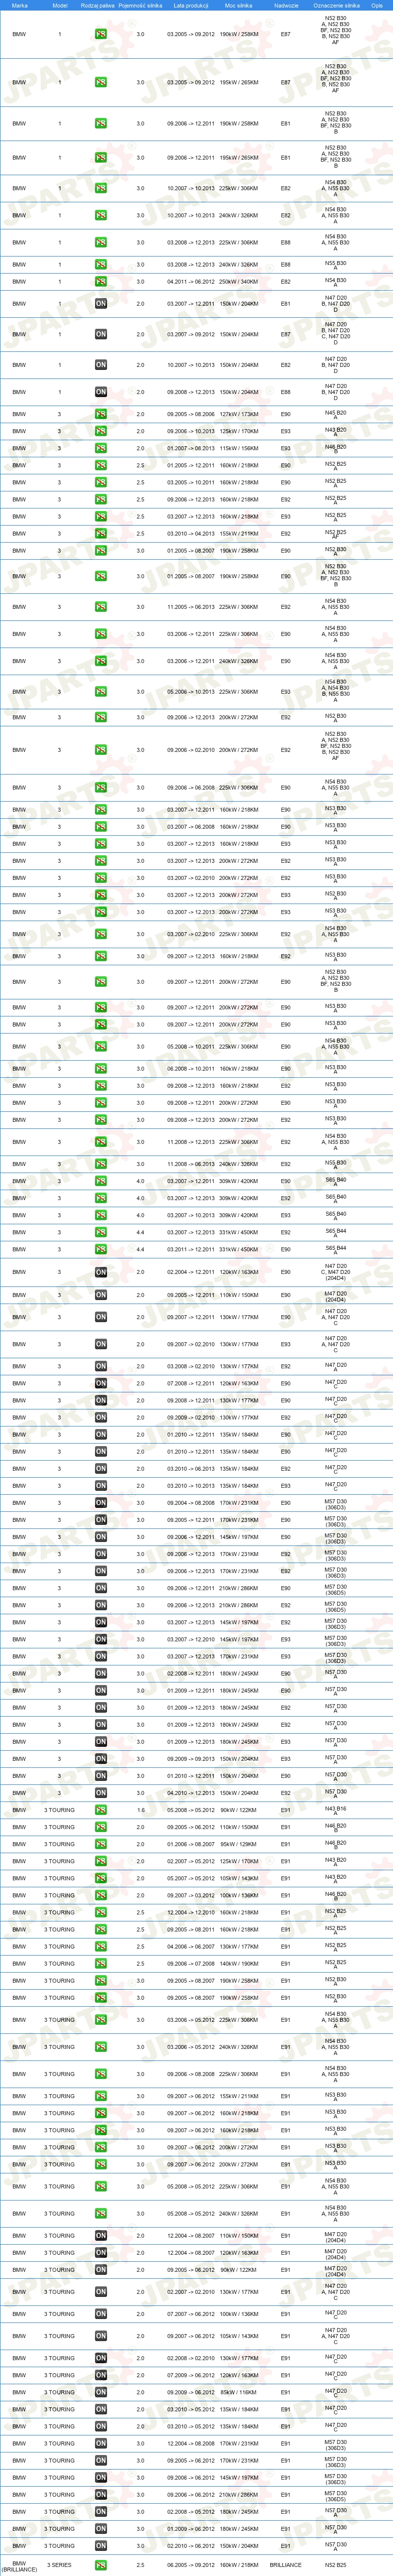The height and width of the screenshot is (2576, 393).
Task: Click diesel ON icon for model 1 E81 150kW/204KM
Action: (101, 304)
